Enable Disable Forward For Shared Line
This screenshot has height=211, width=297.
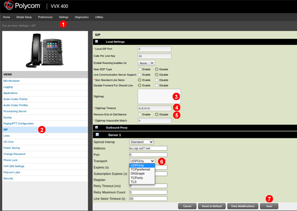[x=139, y=85]
